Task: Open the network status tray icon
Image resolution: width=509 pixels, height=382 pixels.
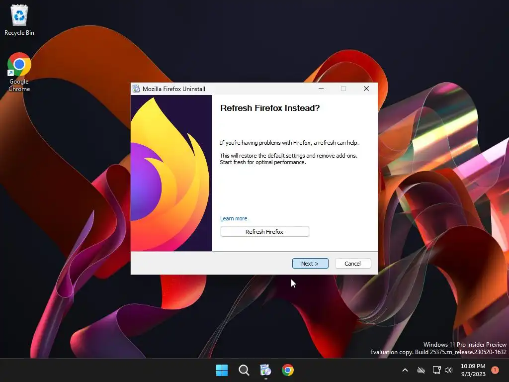Action: click(x=436, y=370)
